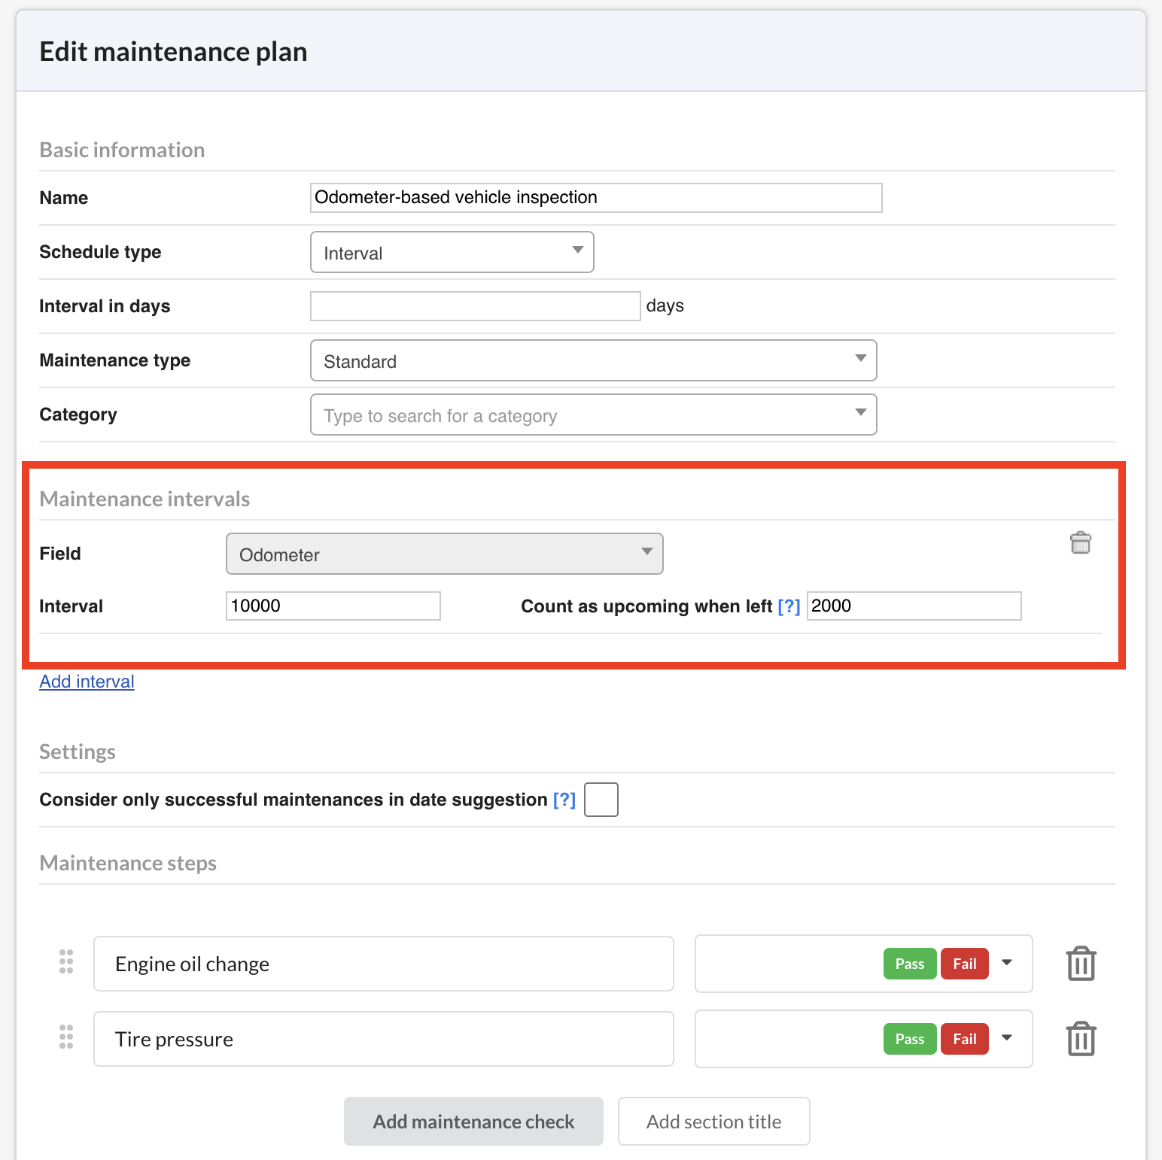Delete the Tire pressure step
The width and height of the screenshot is (1162, 1160).
coord(1081,1039)
